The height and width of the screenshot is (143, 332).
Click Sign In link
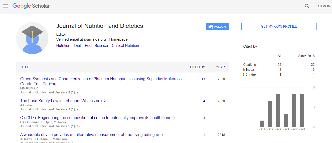click(324, 6)
